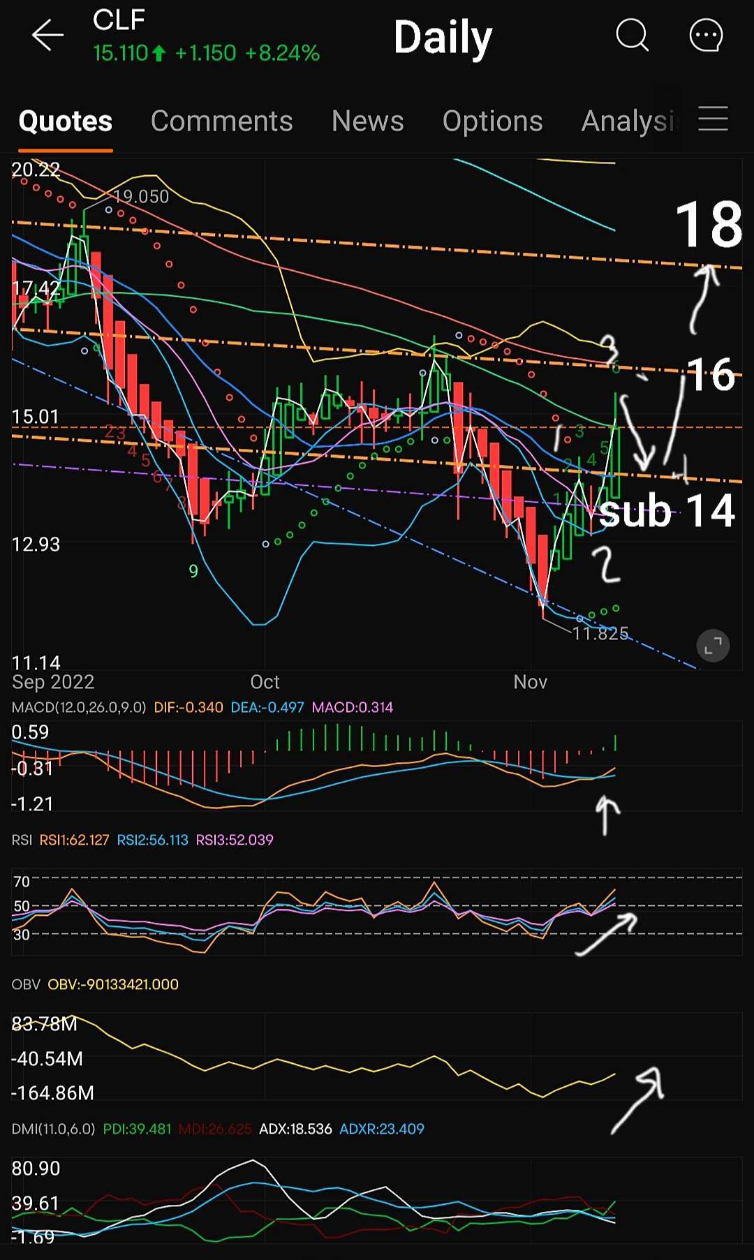Switch to the Comments tab
754x1260 pixels.
[222, 121]
